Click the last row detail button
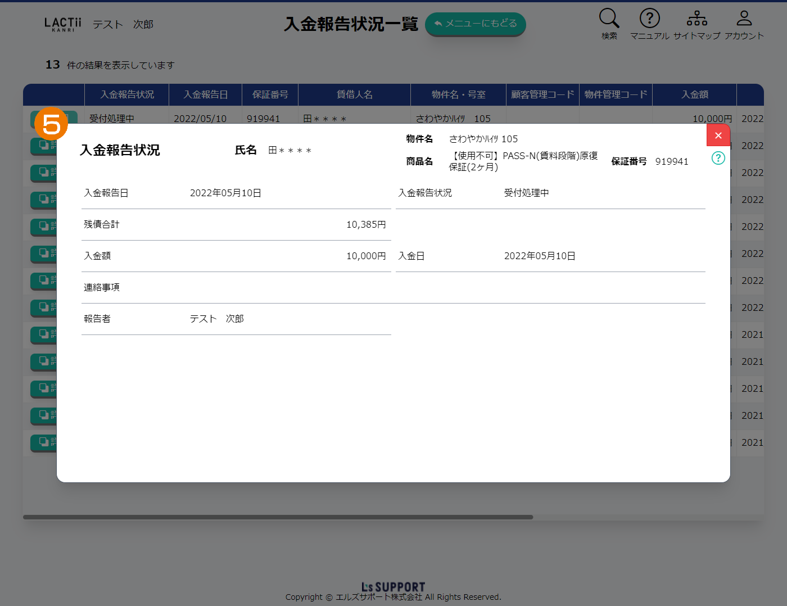The image size is (787, 606). [44, 442]
